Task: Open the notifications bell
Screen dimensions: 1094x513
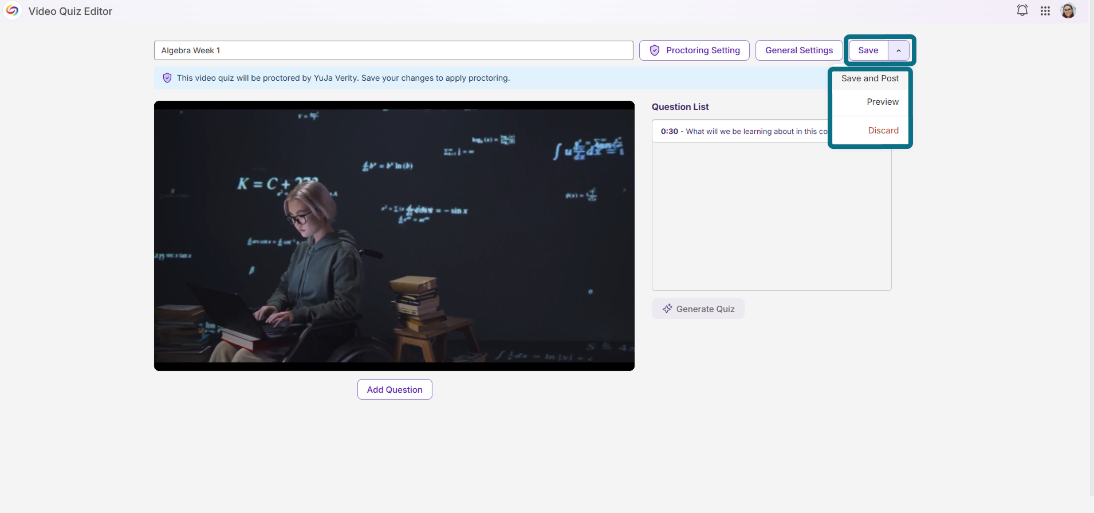Action: tap(1022, 10)
